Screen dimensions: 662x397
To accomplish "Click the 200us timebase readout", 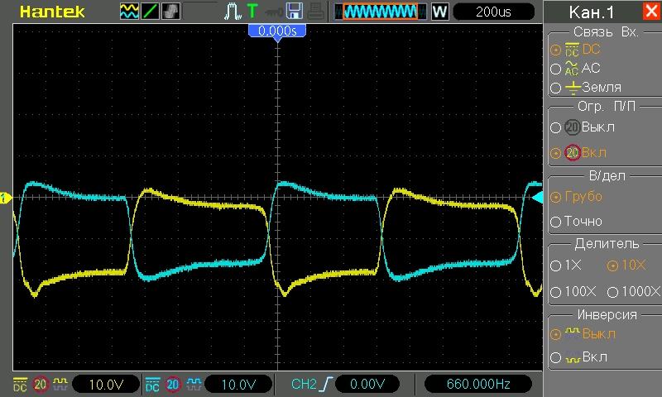I will point(493,12).
